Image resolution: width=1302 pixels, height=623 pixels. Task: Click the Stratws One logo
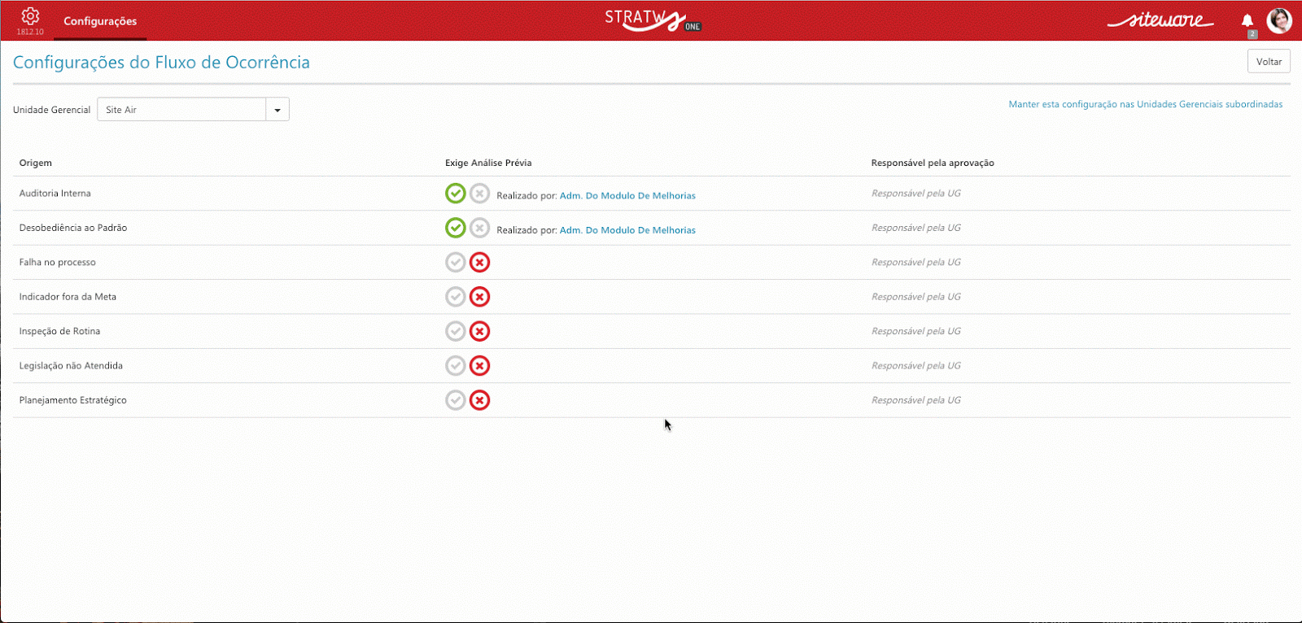[653, 20]
